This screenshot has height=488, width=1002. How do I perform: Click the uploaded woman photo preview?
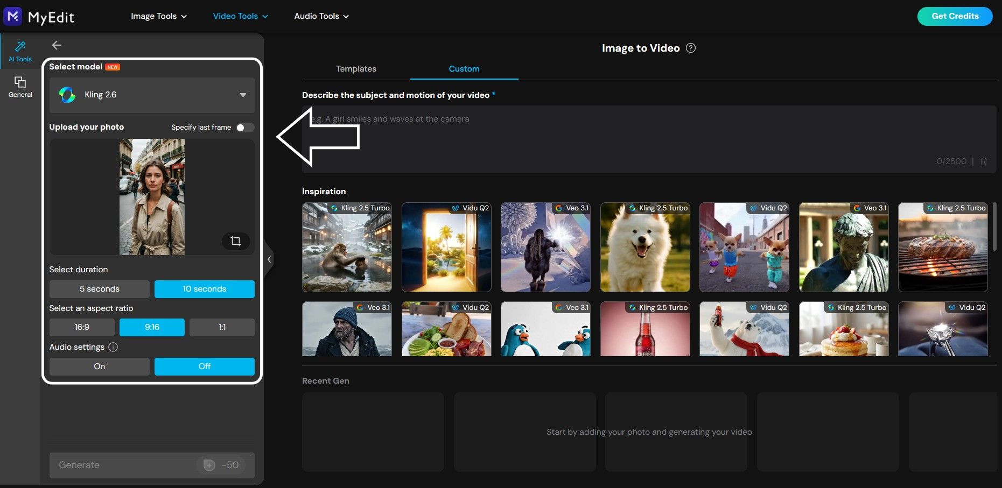152,197
